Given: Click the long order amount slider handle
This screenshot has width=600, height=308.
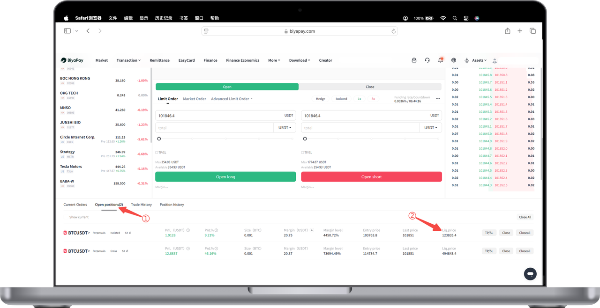Looking at the screenshot, I should click(x=159, y=139).
